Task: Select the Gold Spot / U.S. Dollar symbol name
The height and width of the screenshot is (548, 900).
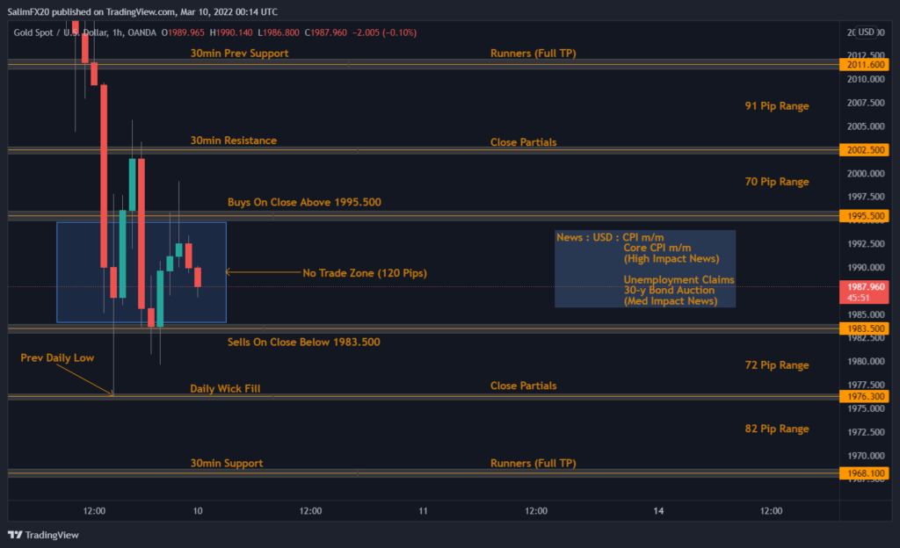Action: pos(58,32)
